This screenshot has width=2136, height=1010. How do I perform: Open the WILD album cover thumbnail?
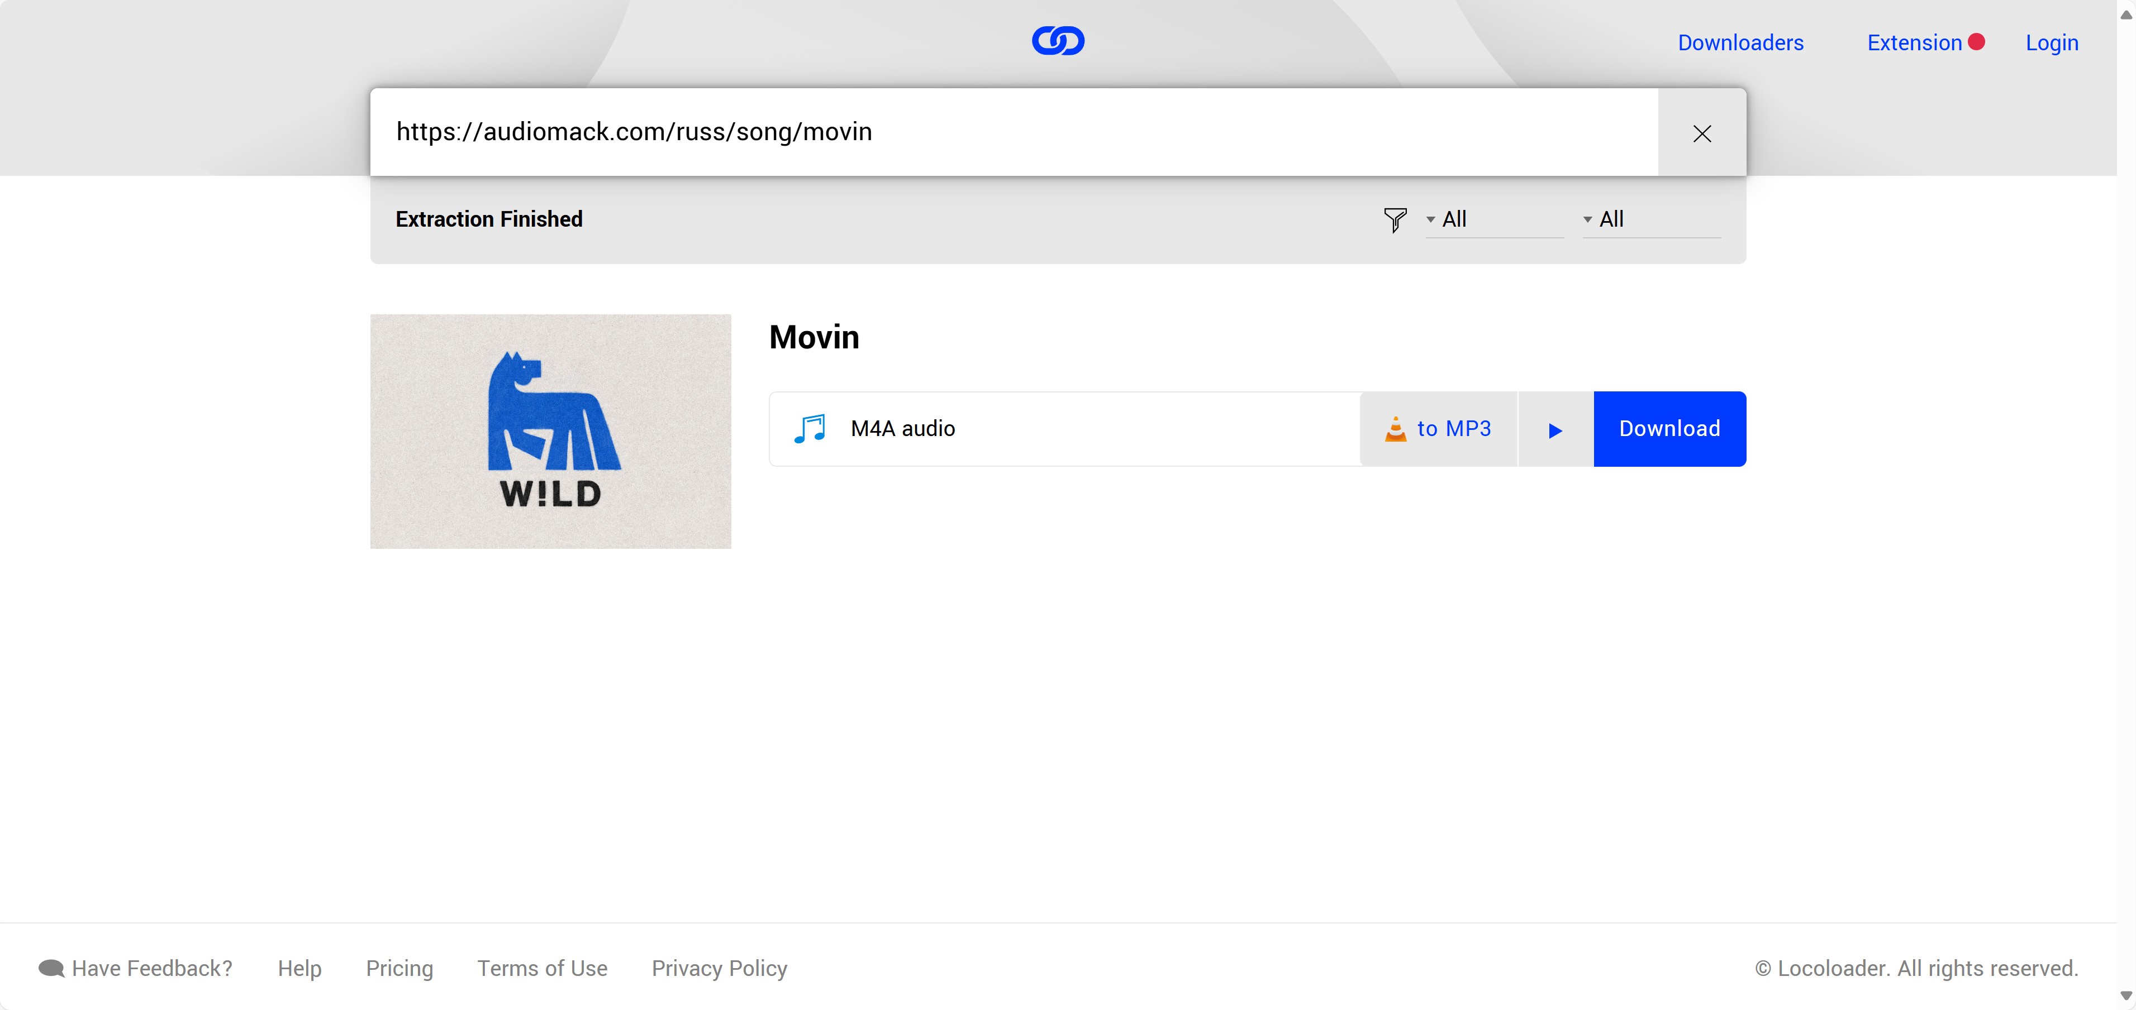[x=550, y=431]
